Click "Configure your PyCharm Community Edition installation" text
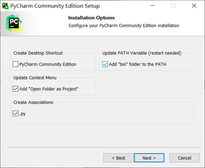 coord(124,26)
